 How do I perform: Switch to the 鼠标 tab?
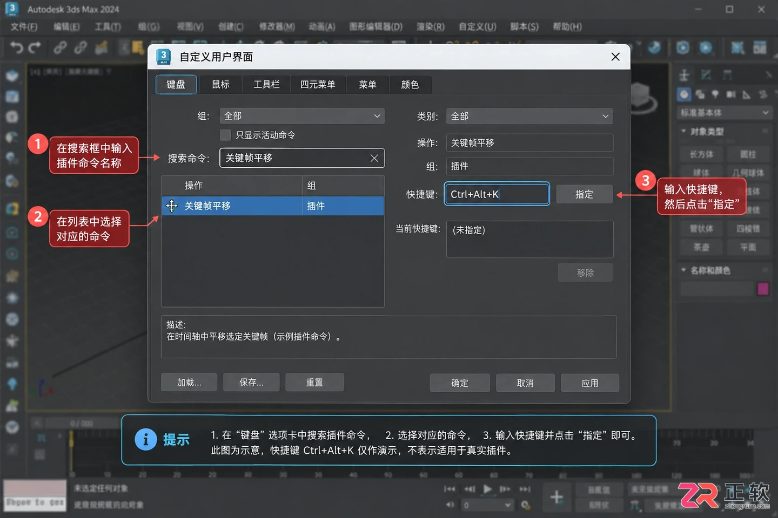tap(220, 85)
